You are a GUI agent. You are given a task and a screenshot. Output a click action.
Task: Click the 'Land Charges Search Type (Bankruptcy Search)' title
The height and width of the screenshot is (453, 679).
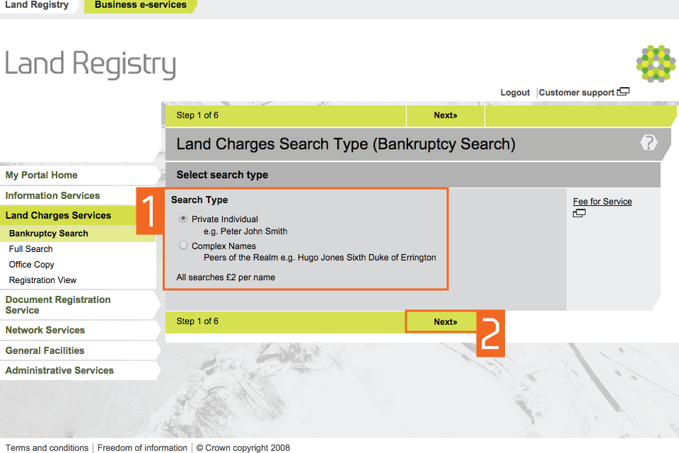pyautogui.click(x=346, y=144)
